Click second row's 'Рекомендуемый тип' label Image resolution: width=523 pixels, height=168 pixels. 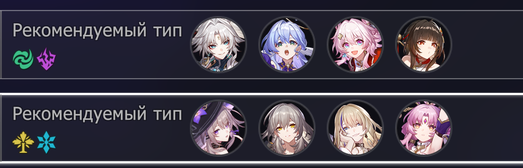[x=97, y=115]
